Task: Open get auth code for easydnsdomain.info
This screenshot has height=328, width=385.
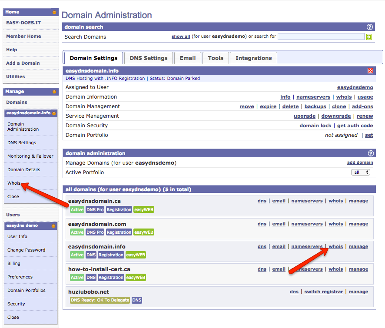Action: click(355, 126)
